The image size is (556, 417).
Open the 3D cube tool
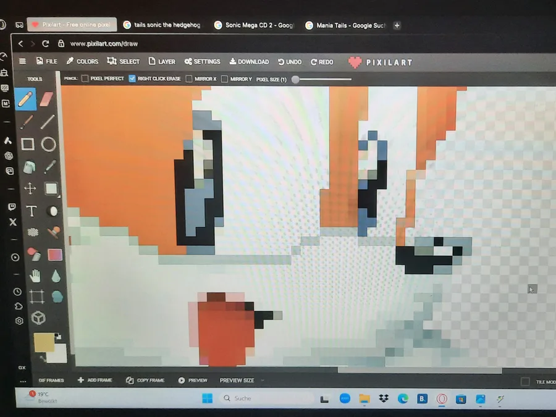tap(38, 318)
